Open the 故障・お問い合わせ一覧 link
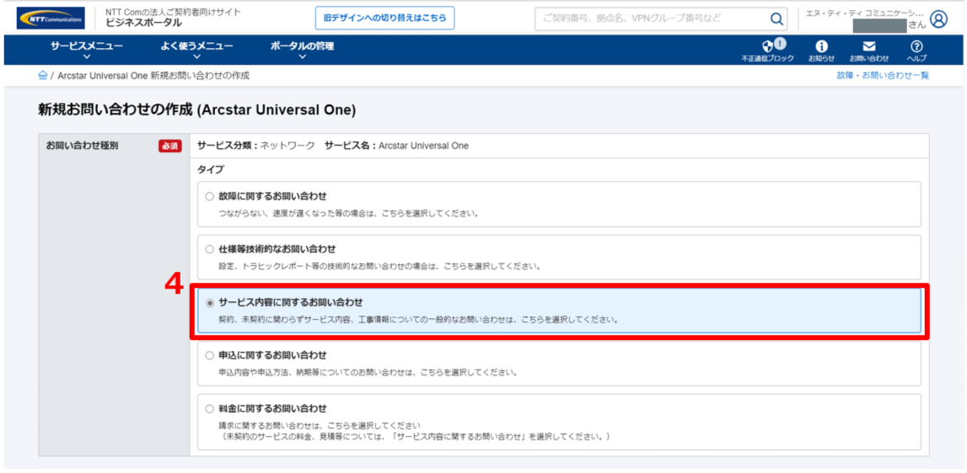Image resolution: width=967 pixels, height=473 pixels. point(883,76)
